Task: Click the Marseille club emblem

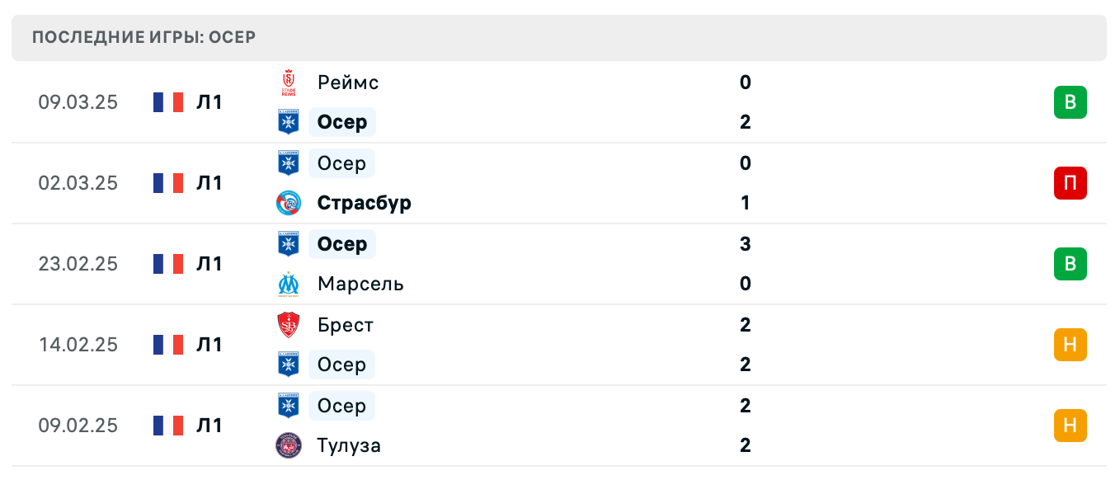Action: 288,284
